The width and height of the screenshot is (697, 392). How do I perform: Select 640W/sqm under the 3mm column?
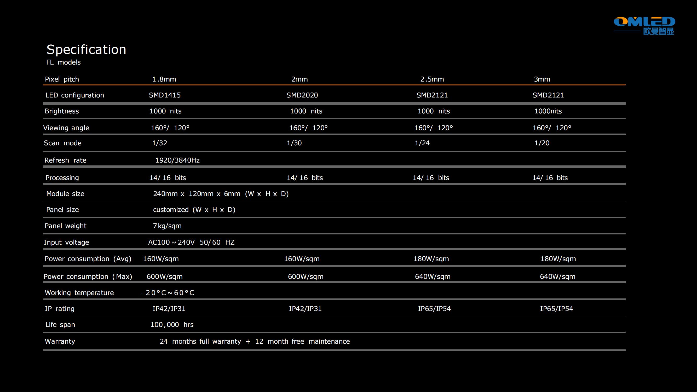pos(558,277)
